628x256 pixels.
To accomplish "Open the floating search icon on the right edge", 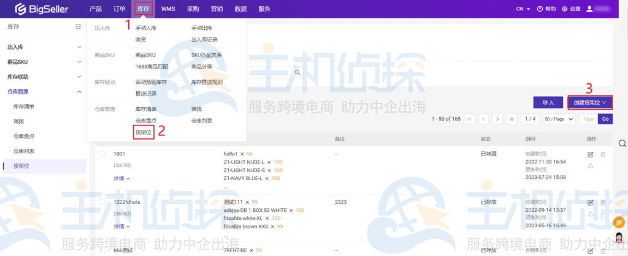I will (622, 143).
